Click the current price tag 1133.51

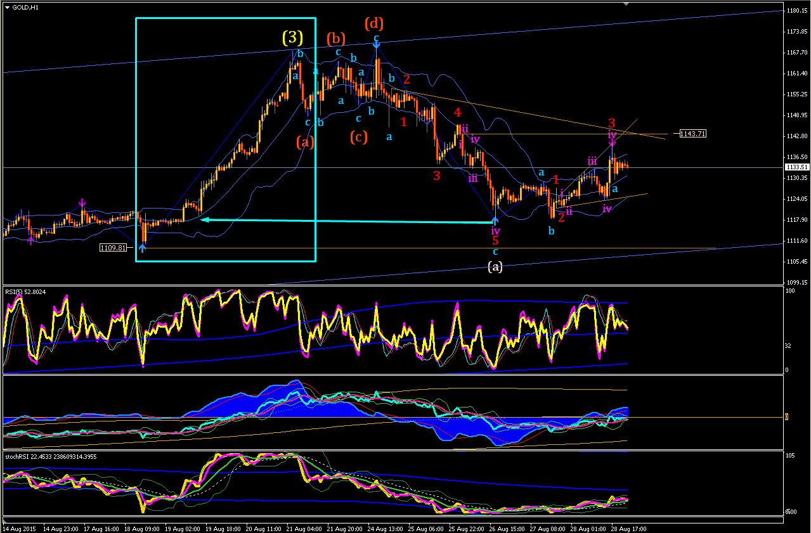[x=796, y=167]
